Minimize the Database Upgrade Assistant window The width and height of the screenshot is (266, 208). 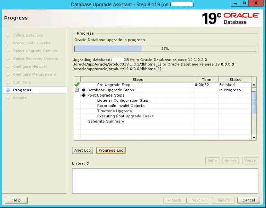(235, 3)
